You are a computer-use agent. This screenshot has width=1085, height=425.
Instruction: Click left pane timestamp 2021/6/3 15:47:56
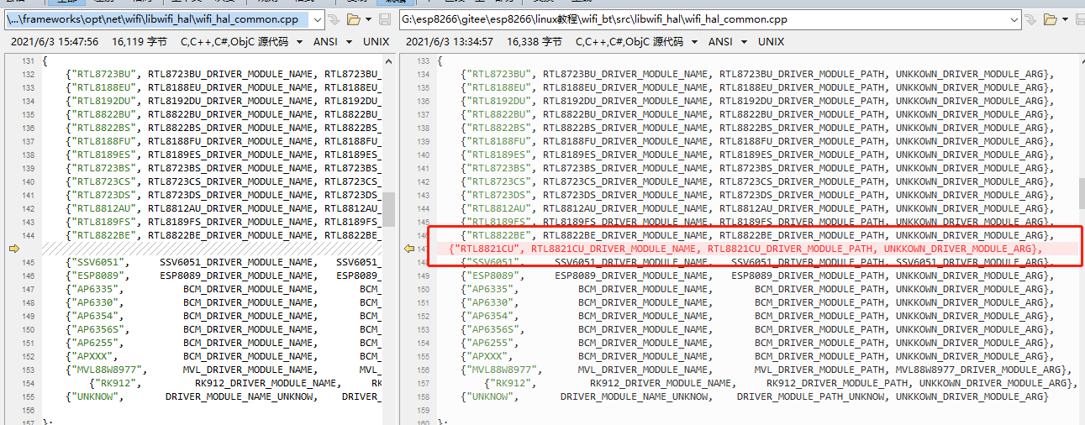pos(55,41)
